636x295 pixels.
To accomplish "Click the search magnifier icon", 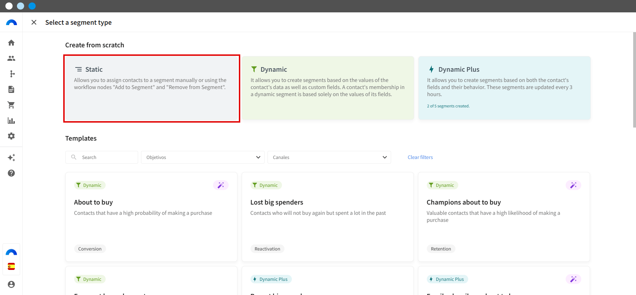I will [x=74, y=157].
